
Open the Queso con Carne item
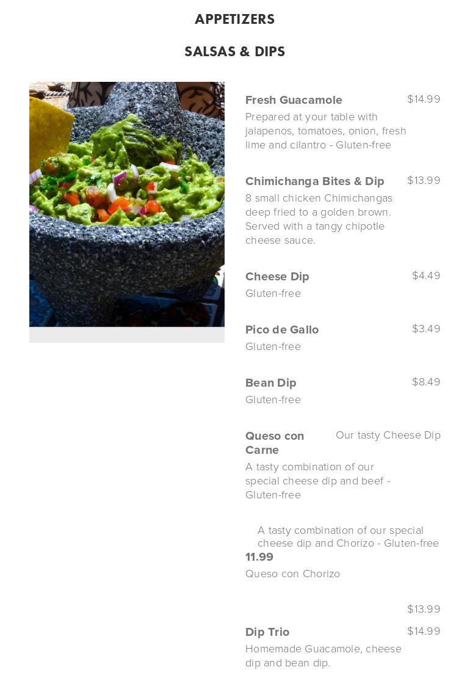click(275, 443)
